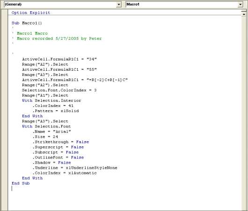Click the With Selection.Font line
The image size is (248, 211).
point(46,126)
